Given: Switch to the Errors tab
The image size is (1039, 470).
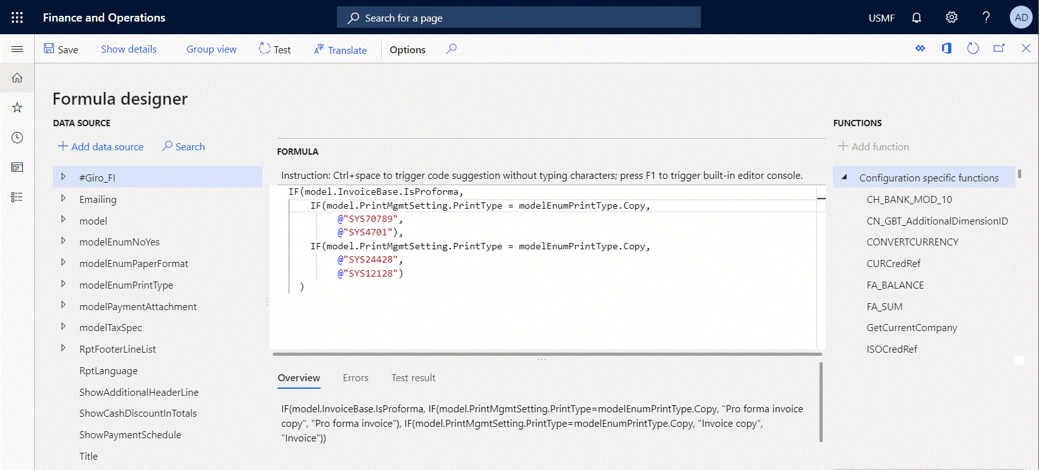Looking at the screenshot, I should tap(355, 378).
